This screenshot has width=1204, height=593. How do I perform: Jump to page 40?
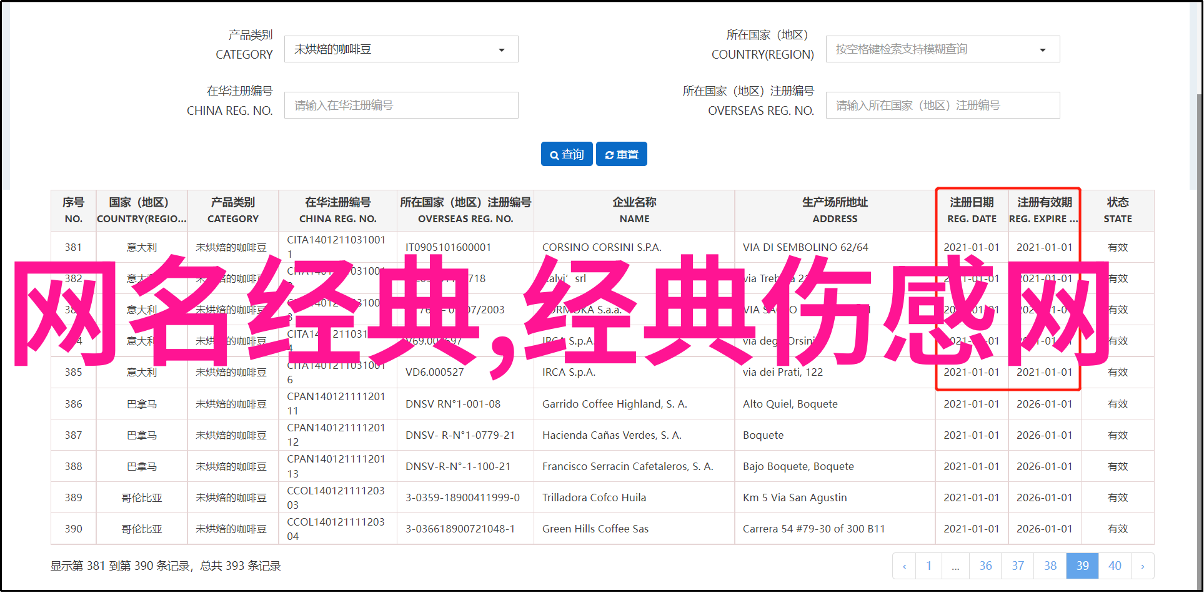pos(1115,566)
